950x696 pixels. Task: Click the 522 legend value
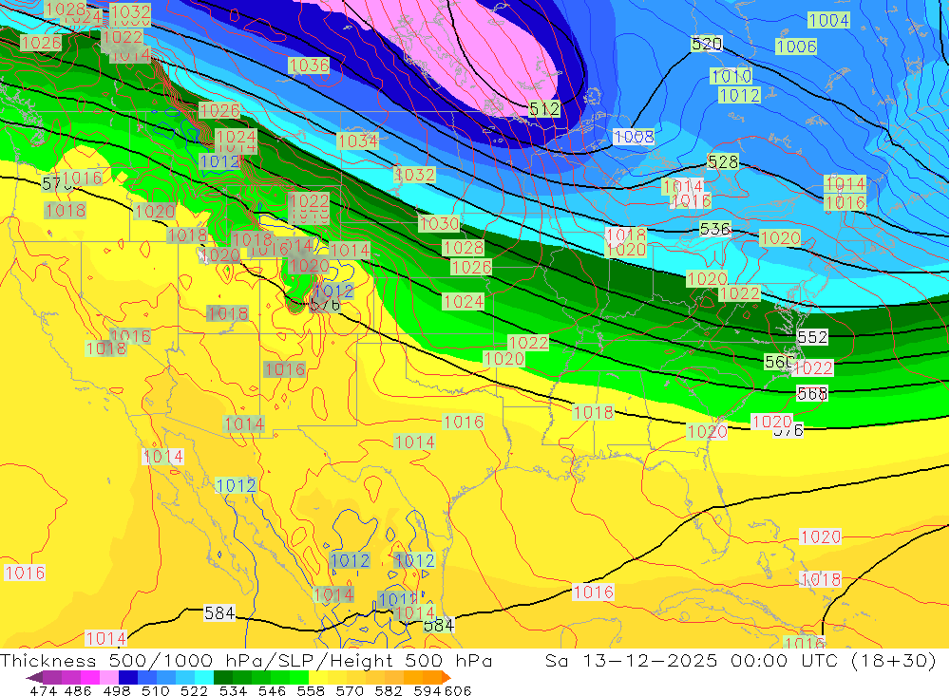click(194, 690)
